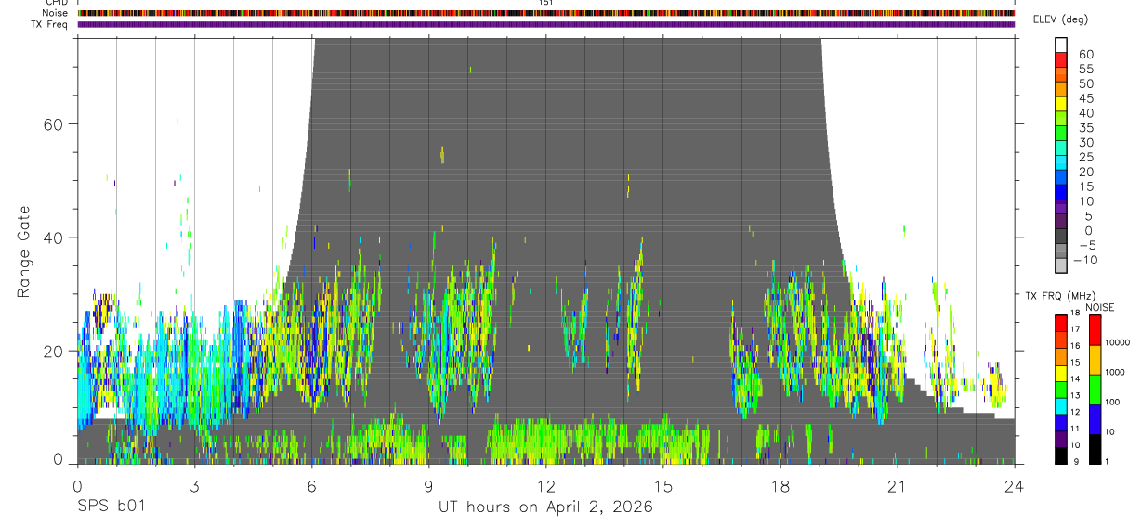
Task: Click the yellow segment of TX FRQ colorbar
Action: pyautogui.click(x=1061, y=374)
